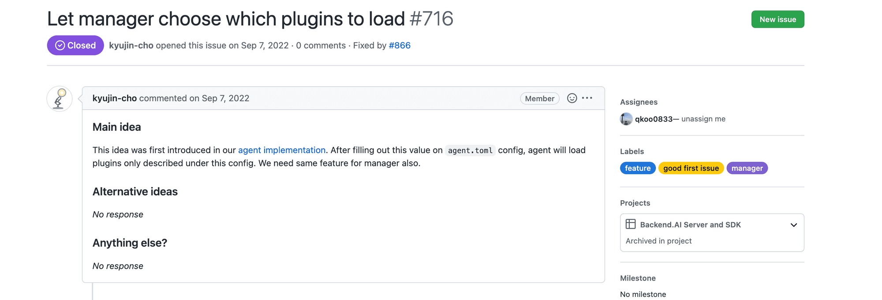Click the comment timestamp Sep 7, 2022
The width and height of the screenshot is (882, 300).
[x=225, y=98]
